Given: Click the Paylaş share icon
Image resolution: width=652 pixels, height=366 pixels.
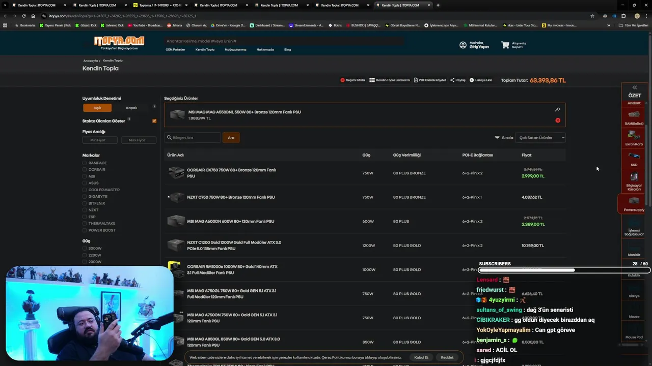Looking at the screenshot, I should pos(452,80).
